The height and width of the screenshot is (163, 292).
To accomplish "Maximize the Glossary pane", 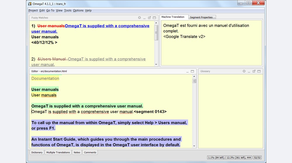I will tap(259, 71).
